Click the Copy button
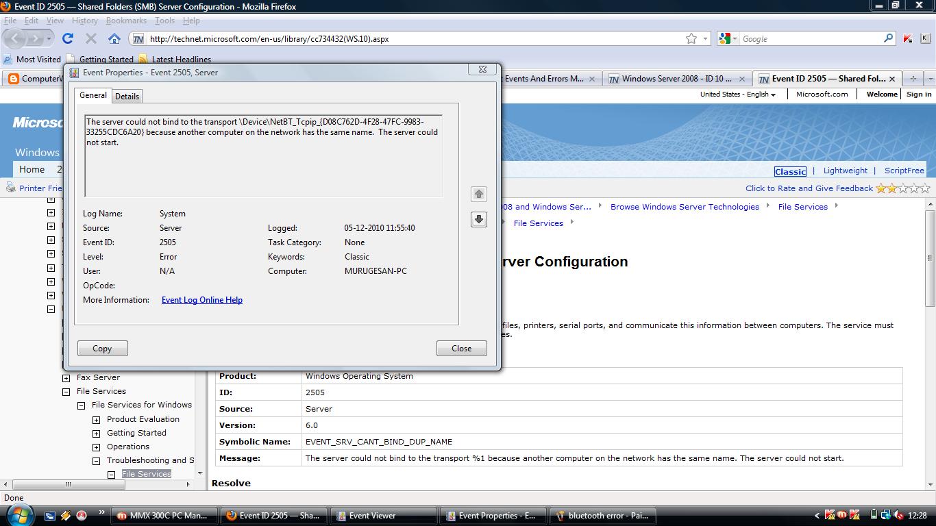Viewport: 936px width, 526px height. point(102,349)
